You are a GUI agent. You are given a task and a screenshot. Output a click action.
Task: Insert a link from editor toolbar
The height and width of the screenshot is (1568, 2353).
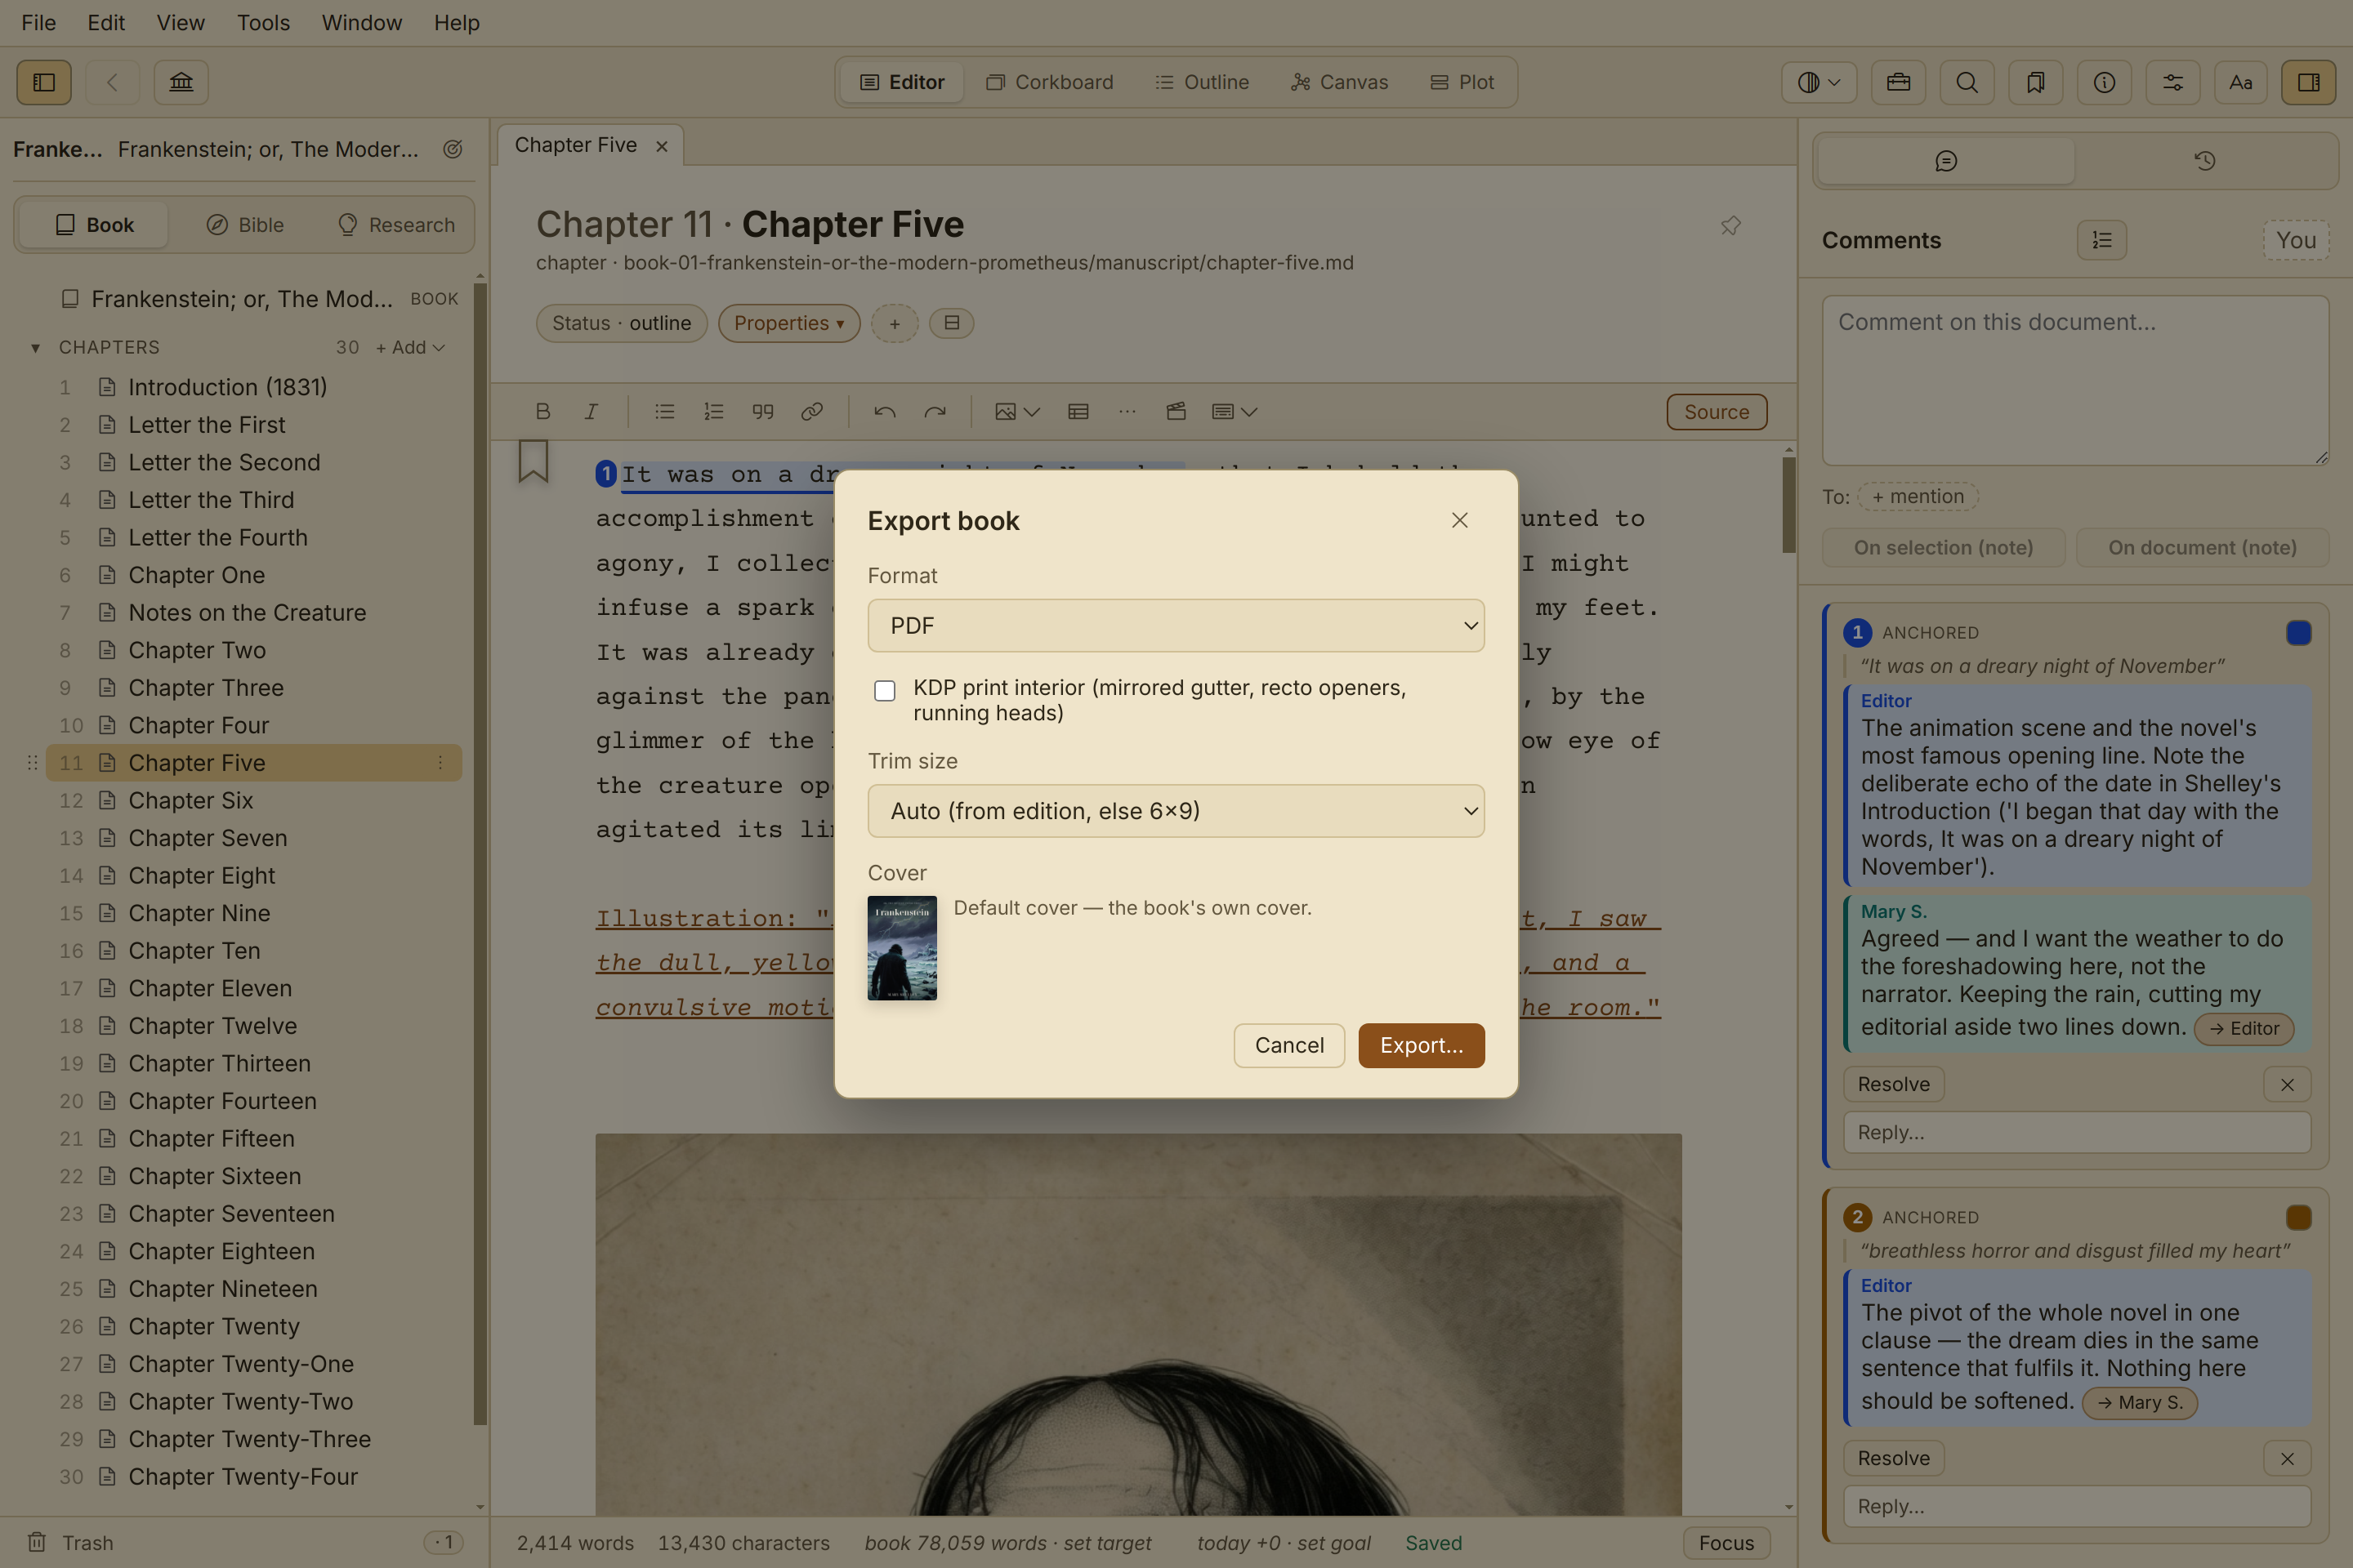(811, 411)
